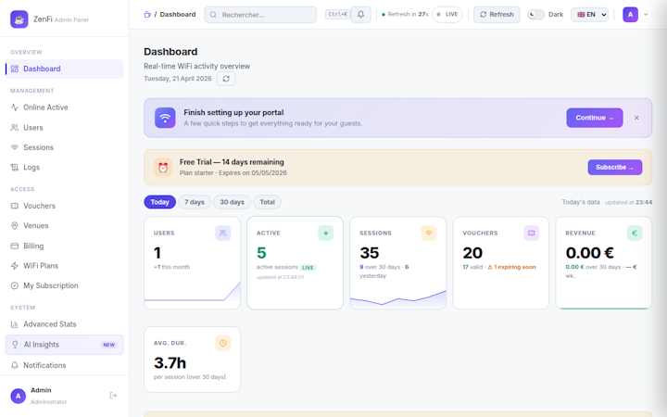Click the Continue button
Viewport: 667px width, 417px height.
pyautogui.click(x=594, y=118)
